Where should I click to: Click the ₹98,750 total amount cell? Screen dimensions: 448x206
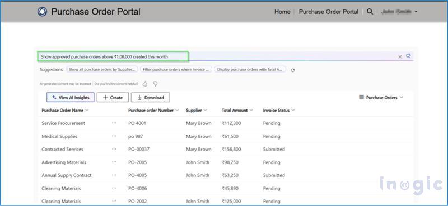[x=230, y=162]
